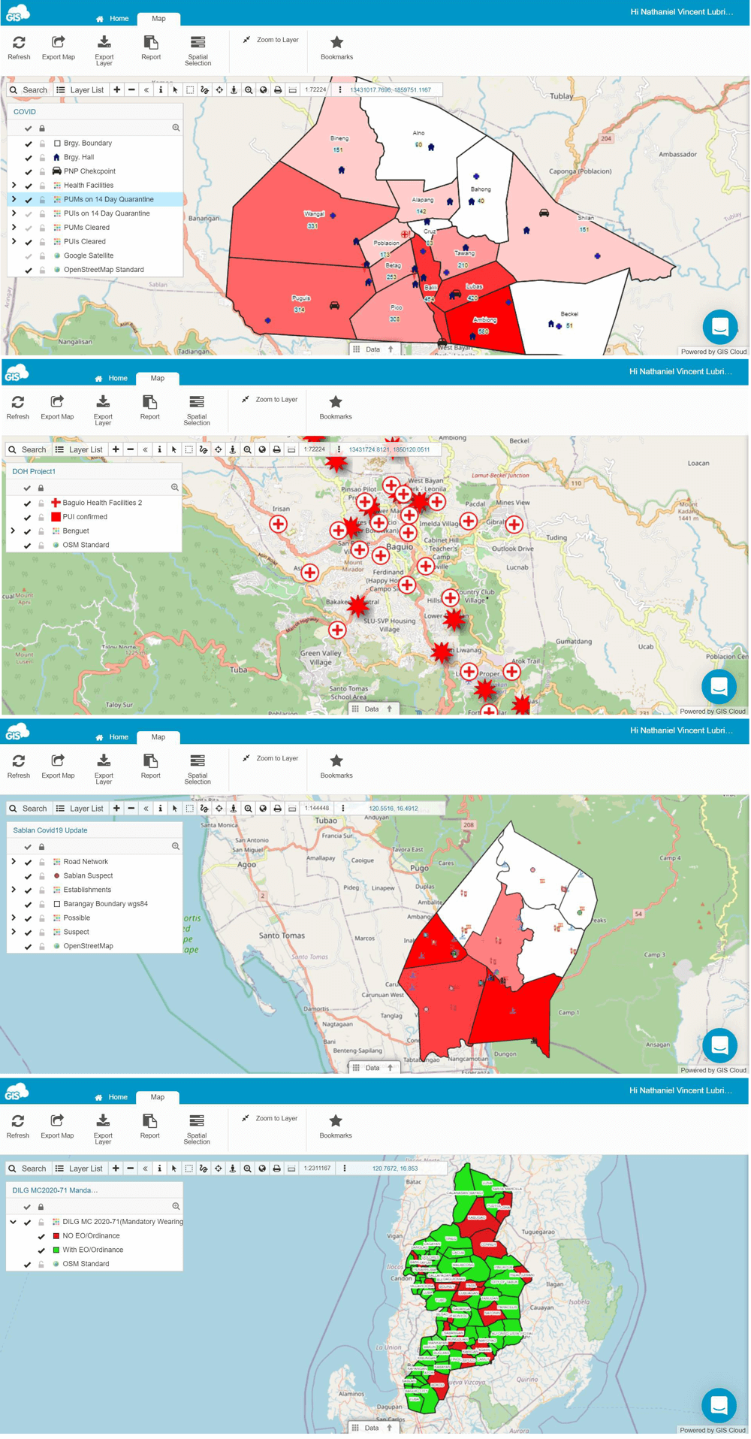Click the red NO EO/Ordinance legend swatch
Image resolution: width=751 pixels, height=1439 pixels.
pyautogui.click(x=56, y=1236)
